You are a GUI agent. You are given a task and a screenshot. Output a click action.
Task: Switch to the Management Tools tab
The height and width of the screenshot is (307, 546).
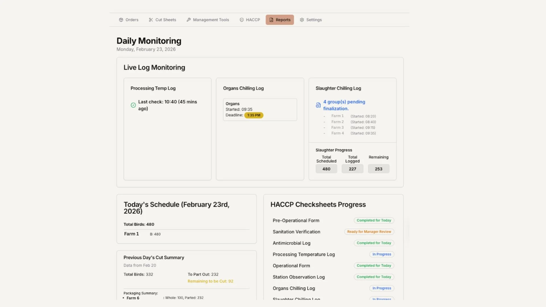tap(208, 20)
